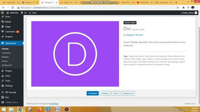The image size is (200, 112).
Task: Click the Divi theme screenshot
Action: pyautogui.click(x=75, y=54)
